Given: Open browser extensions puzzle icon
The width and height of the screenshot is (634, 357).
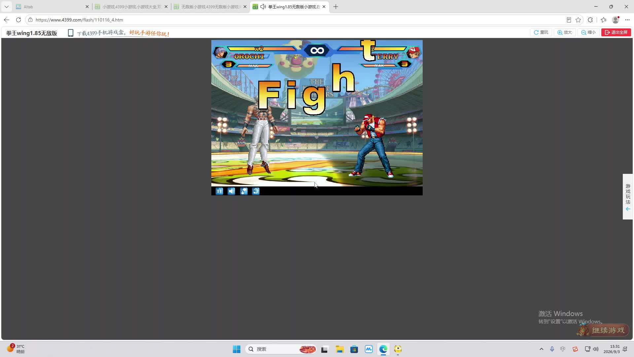Looking at the screenshot, I should [x=590, y=20].
